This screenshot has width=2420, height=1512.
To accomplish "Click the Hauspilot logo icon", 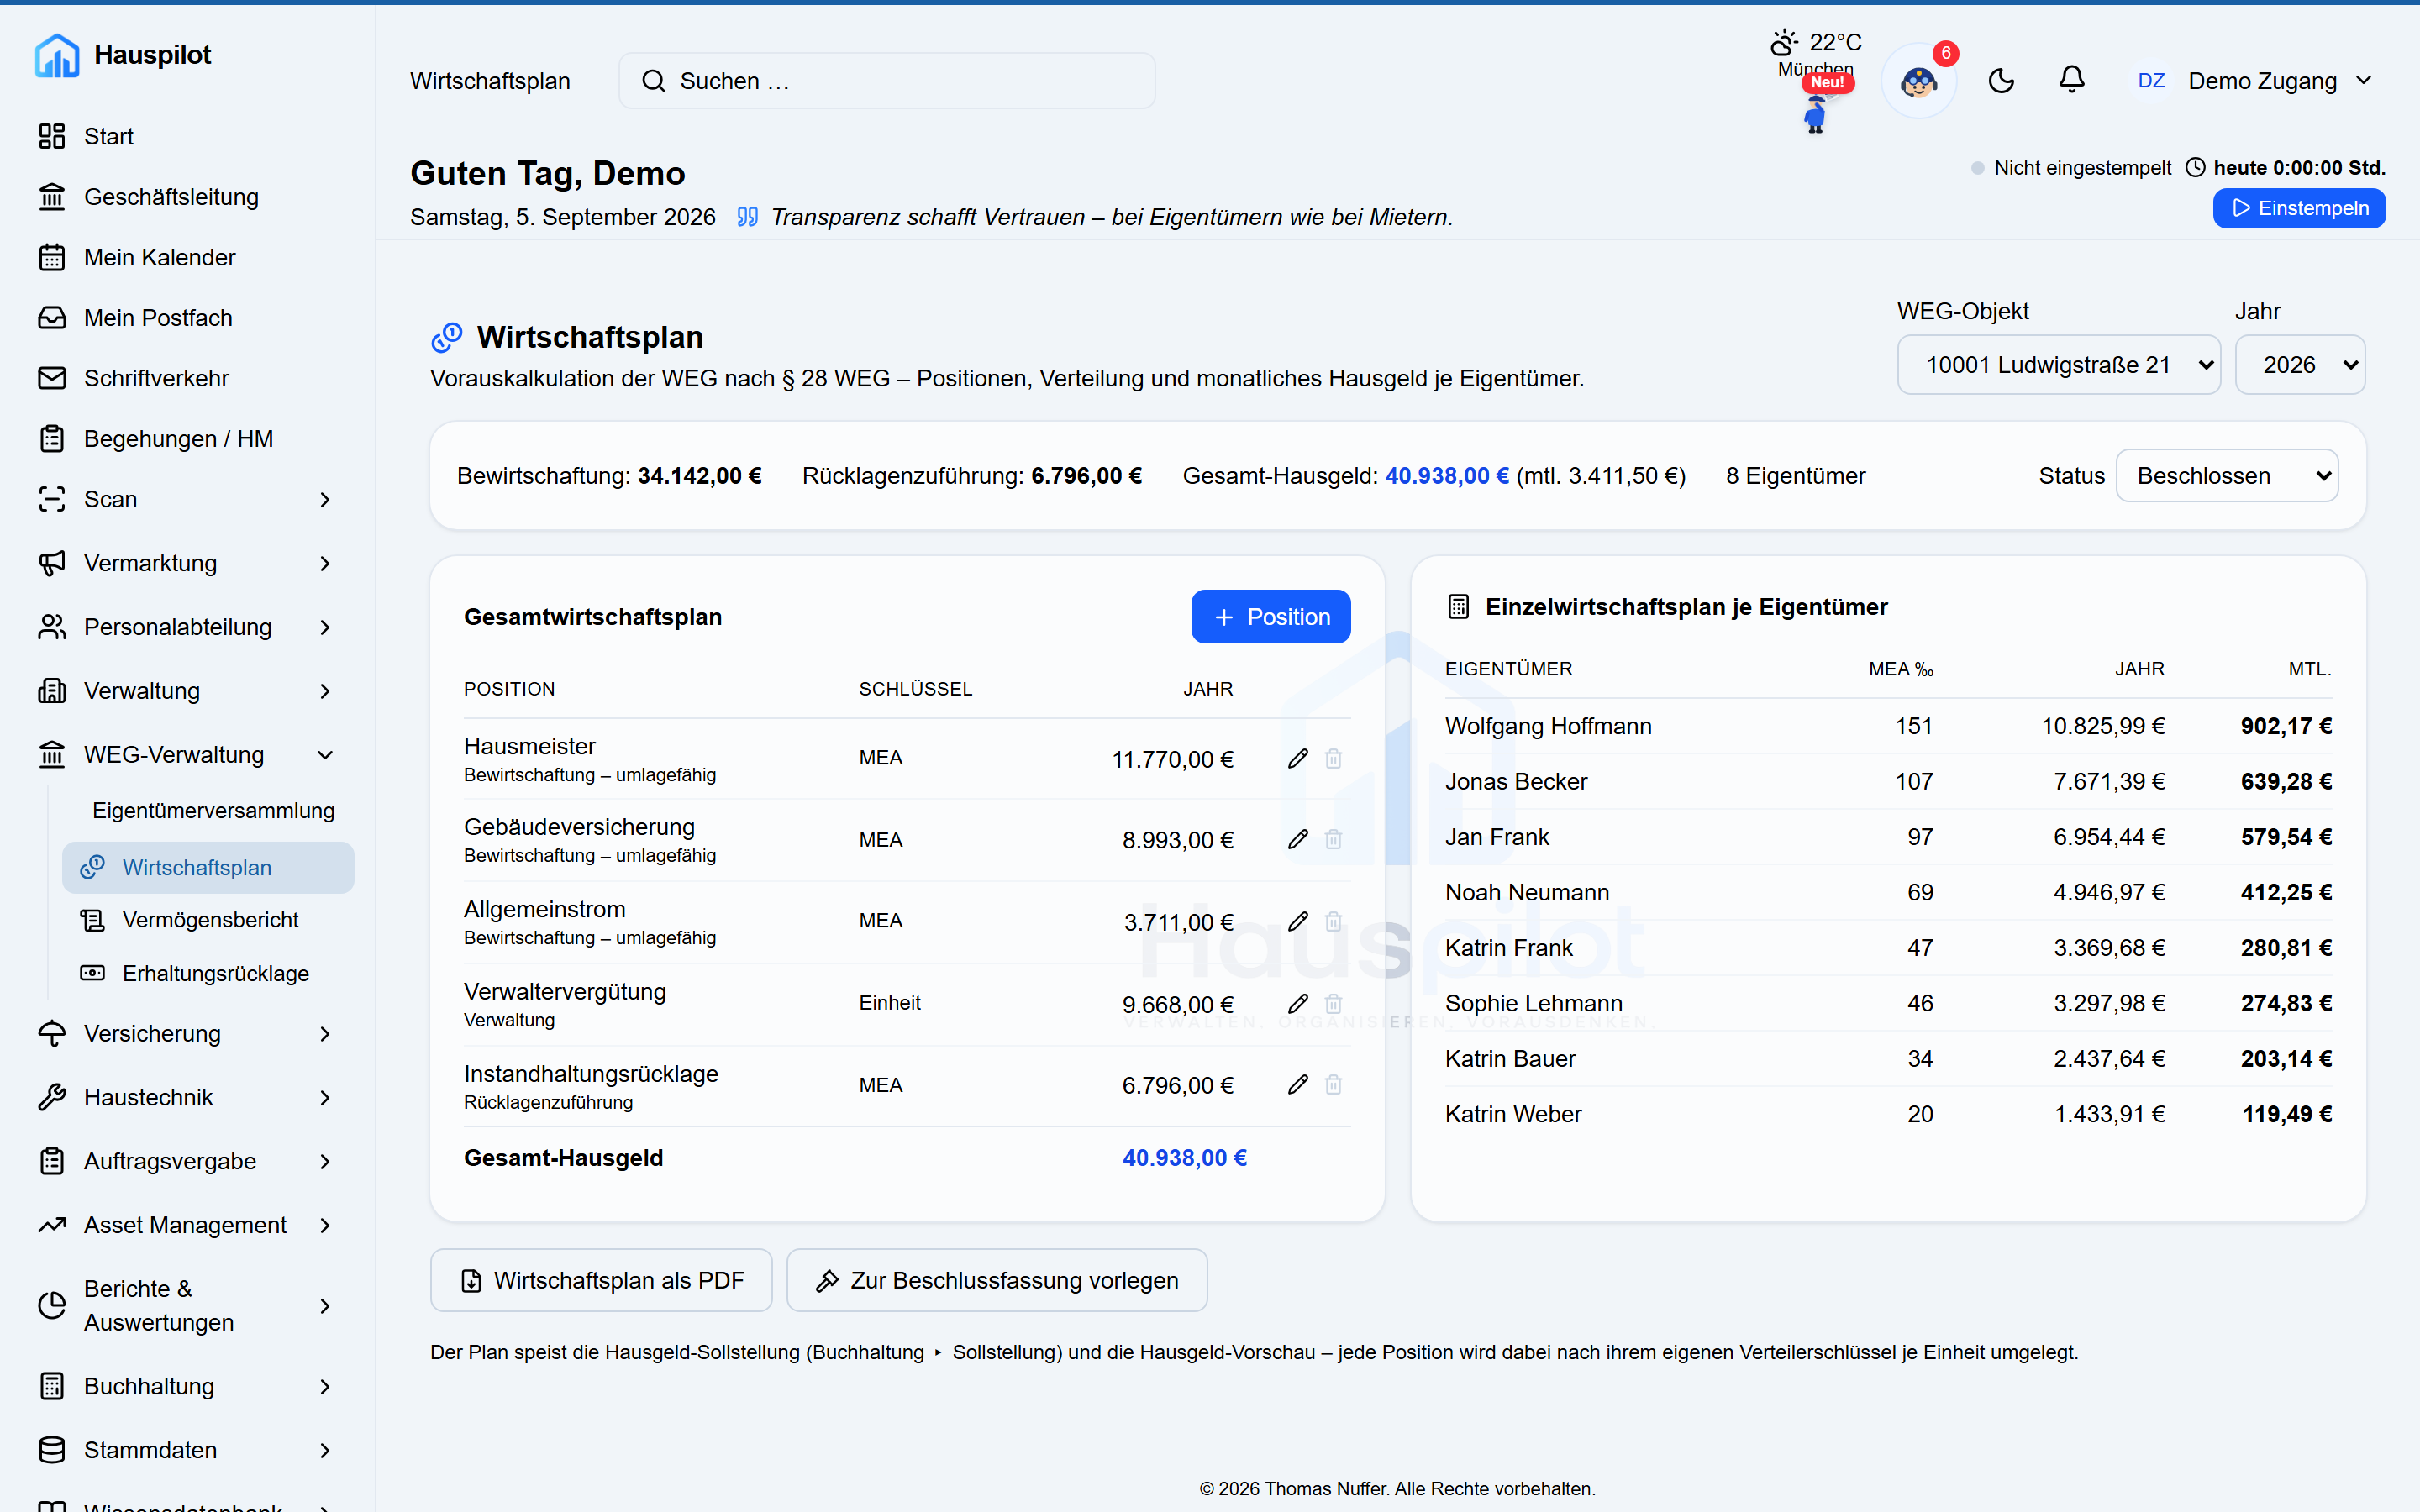I will point(57,55).
